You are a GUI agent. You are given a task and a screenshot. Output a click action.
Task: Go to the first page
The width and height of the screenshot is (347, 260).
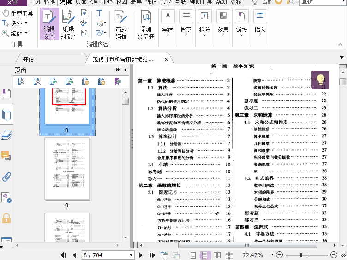tap(63, 255)
